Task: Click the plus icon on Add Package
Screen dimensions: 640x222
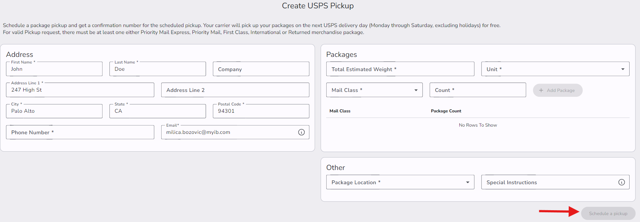Action: (x=541, y=90)
